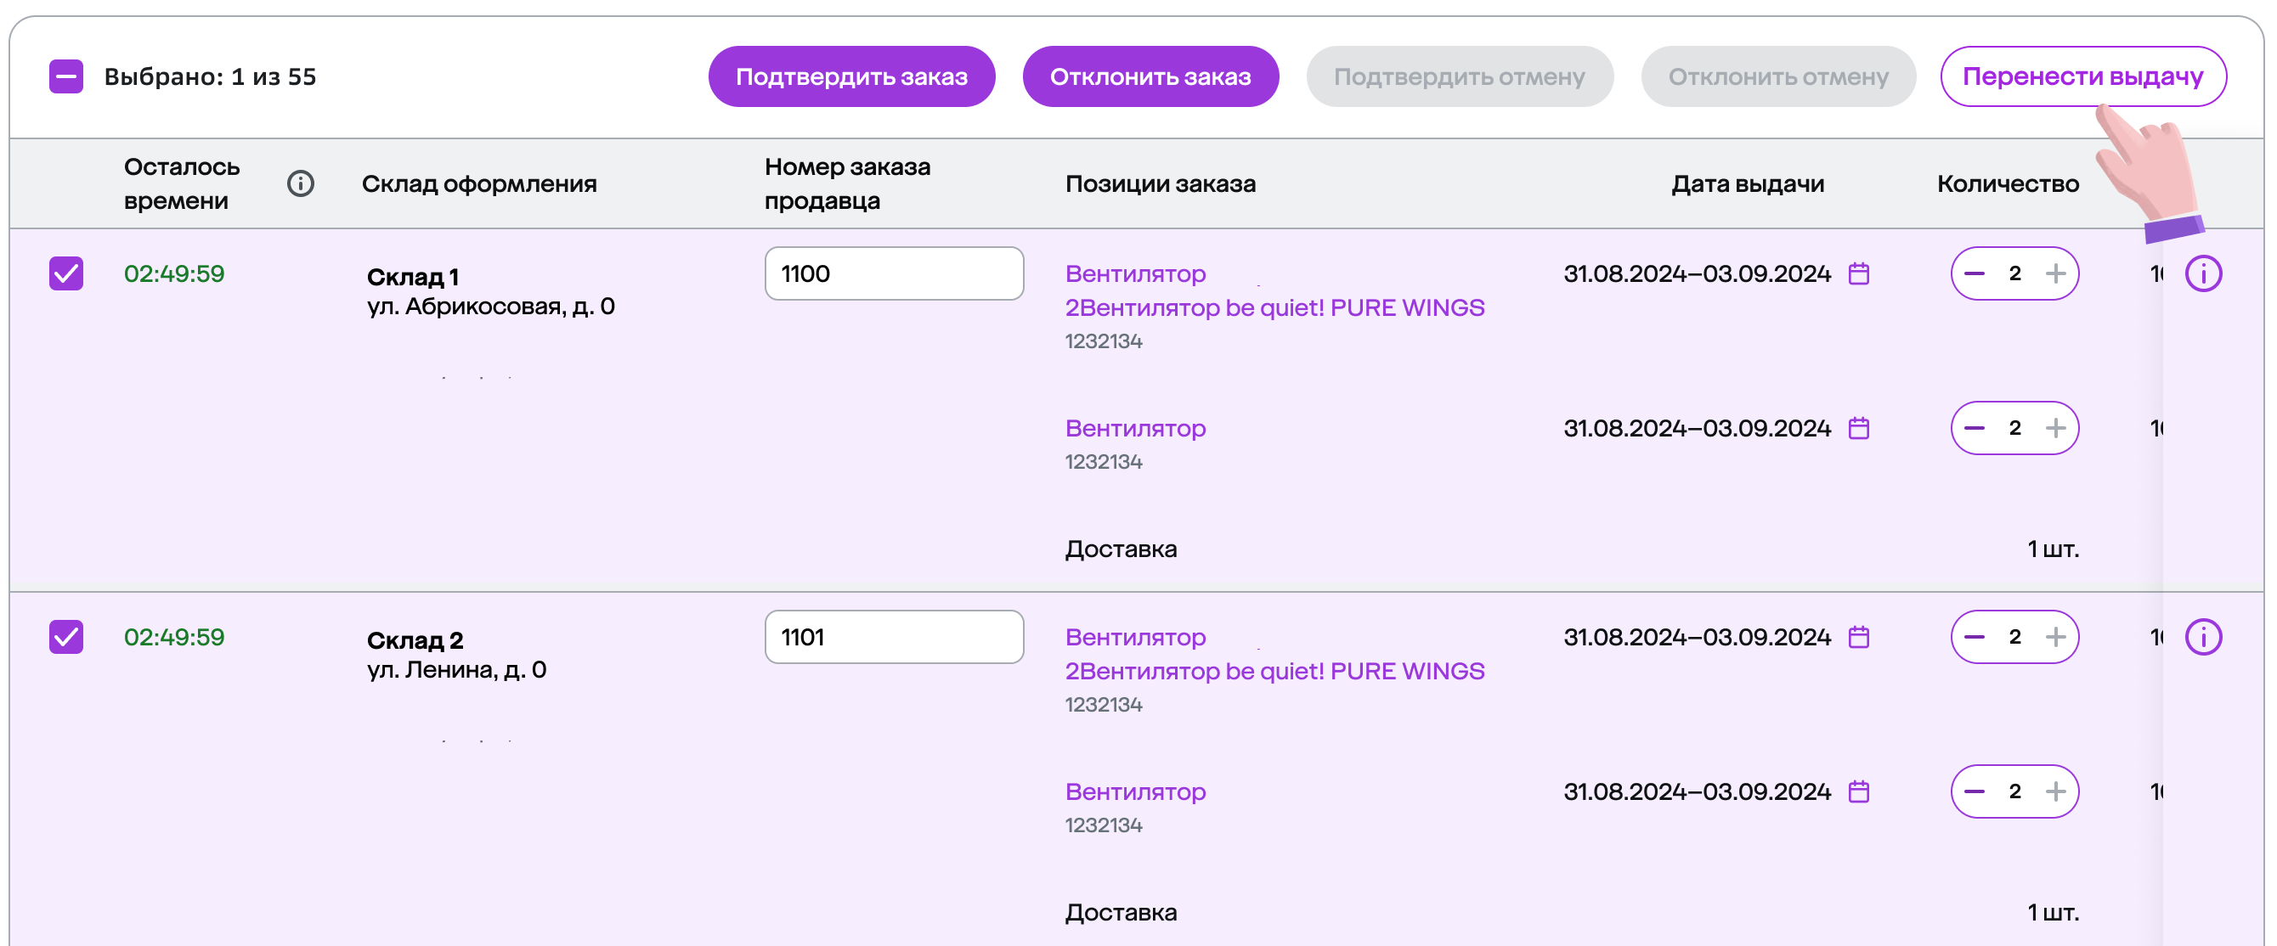The image size is (2277, 946).
Task: Uncheck the checkbox for Склад 1 order
Action: click(66, 273)
